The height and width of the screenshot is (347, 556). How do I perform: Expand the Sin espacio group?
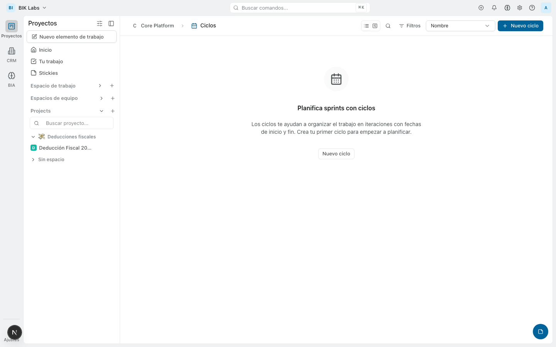[x=33, y=160]
